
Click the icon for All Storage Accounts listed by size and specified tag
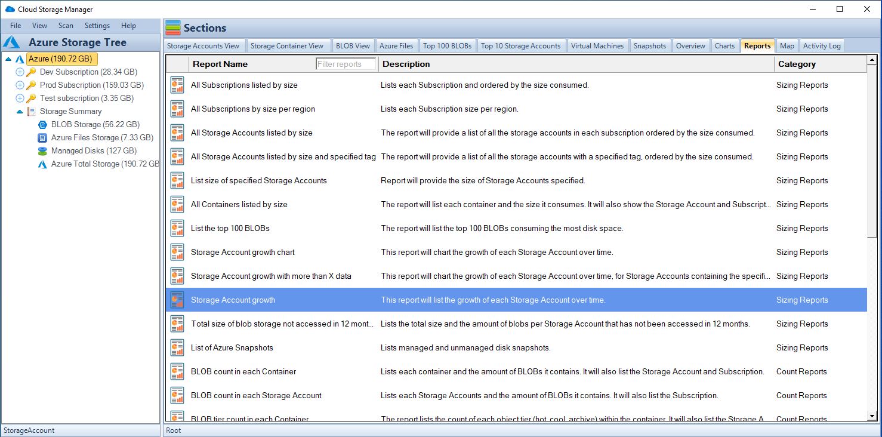(177, 156)
